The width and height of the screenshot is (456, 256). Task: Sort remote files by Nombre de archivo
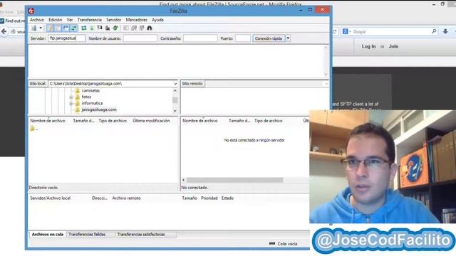click(200, 121)
